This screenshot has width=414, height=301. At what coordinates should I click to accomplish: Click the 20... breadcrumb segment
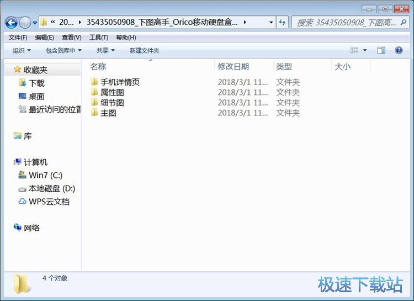[66, 22]
